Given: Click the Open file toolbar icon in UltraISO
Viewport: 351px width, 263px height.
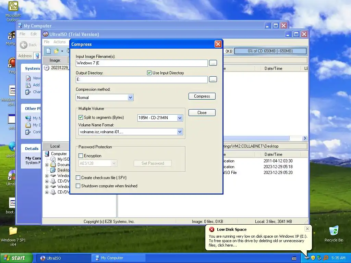Looking at the screenshot, I should click(56, 51).
